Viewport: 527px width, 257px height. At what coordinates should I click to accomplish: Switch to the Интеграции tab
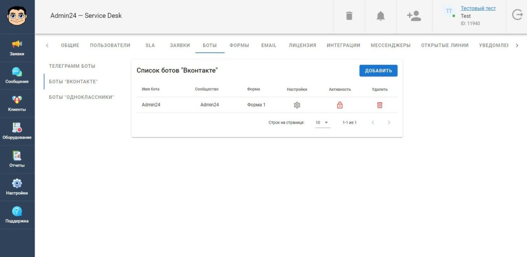click(343, 45)
